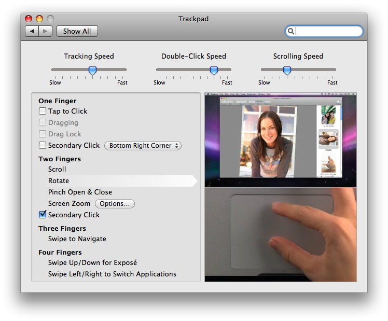
Task: Close the Trackpad window with red button
Action: [x=29, y=19]
